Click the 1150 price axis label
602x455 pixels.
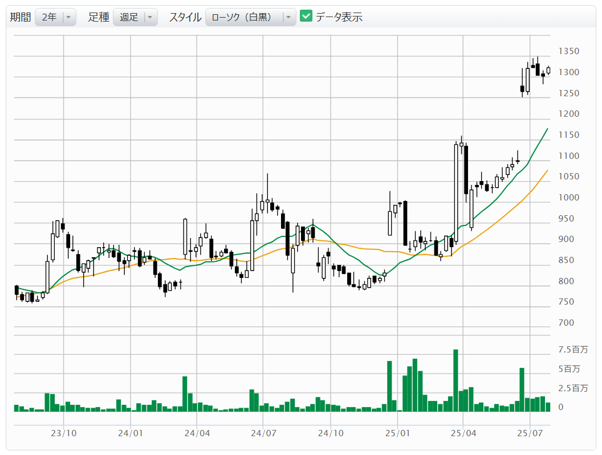568,135
